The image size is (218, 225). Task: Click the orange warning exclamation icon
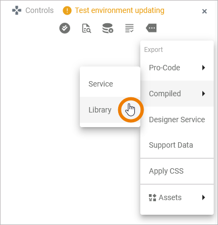coord(67,10)
